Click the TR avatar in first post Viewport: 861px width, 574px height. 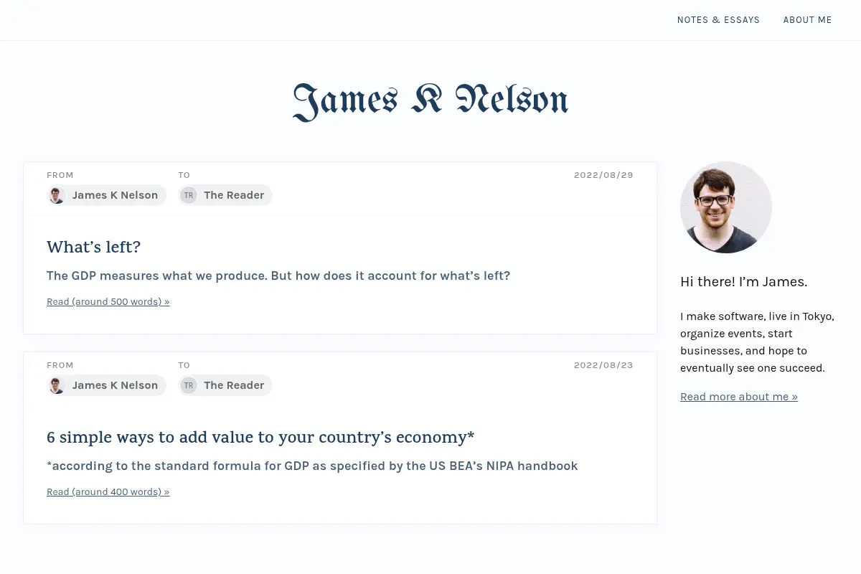coord(189,195)
